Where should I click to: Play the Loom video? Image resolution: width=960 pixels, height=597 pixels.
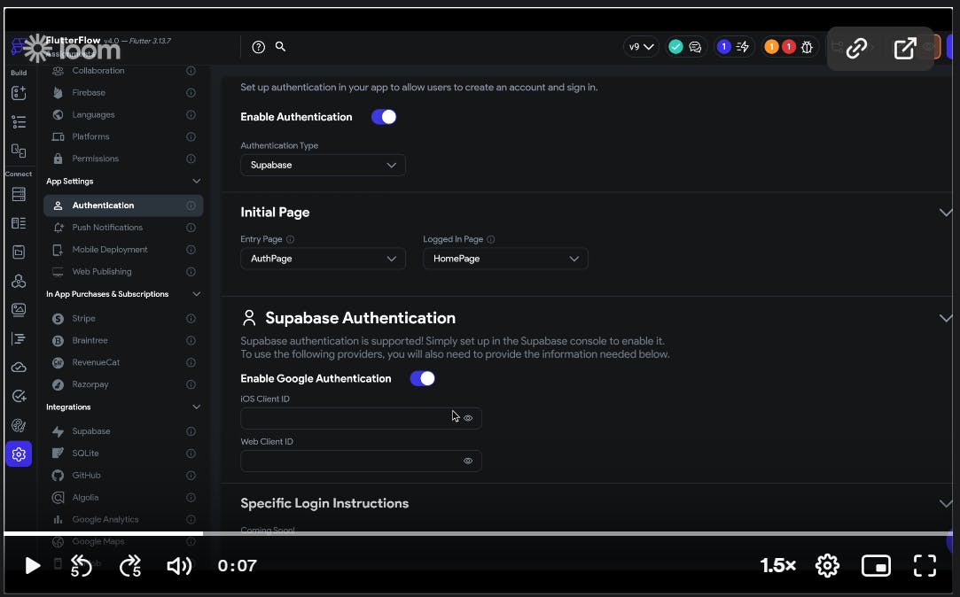click(32, 566)
